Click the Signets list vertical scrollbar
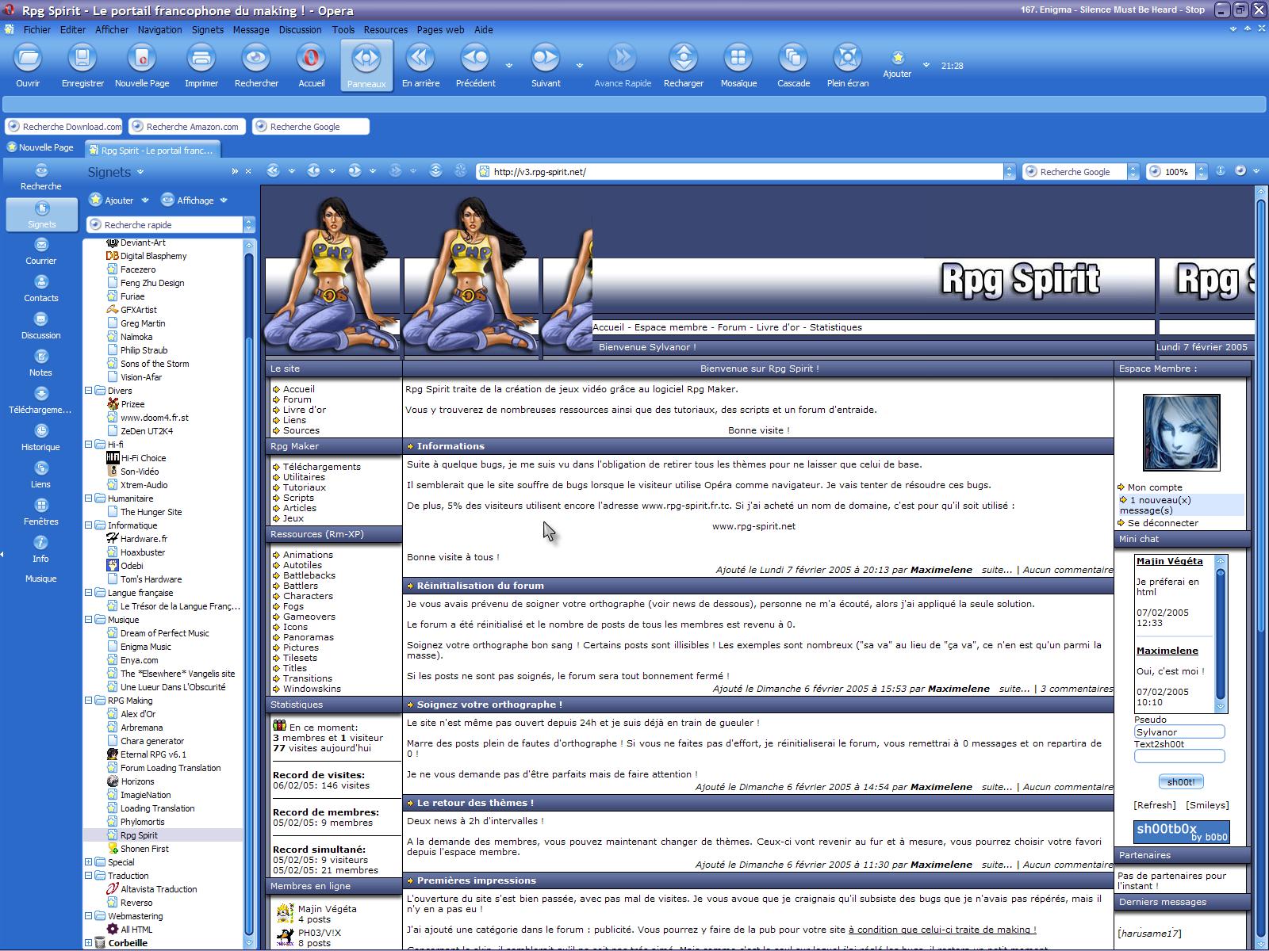The image size is (1269, 951). [x=249, y=593]
